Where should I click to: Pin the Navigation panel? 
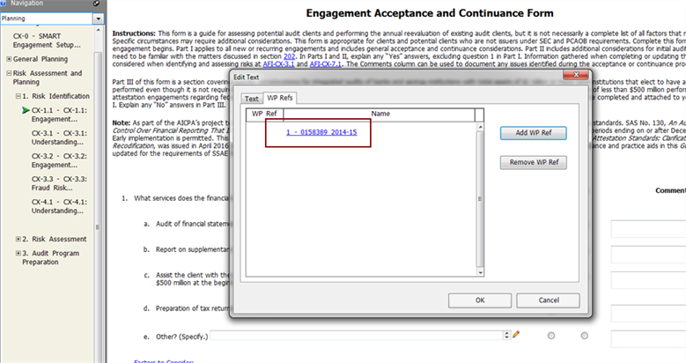pyautogui.click(x=96, y=3)
